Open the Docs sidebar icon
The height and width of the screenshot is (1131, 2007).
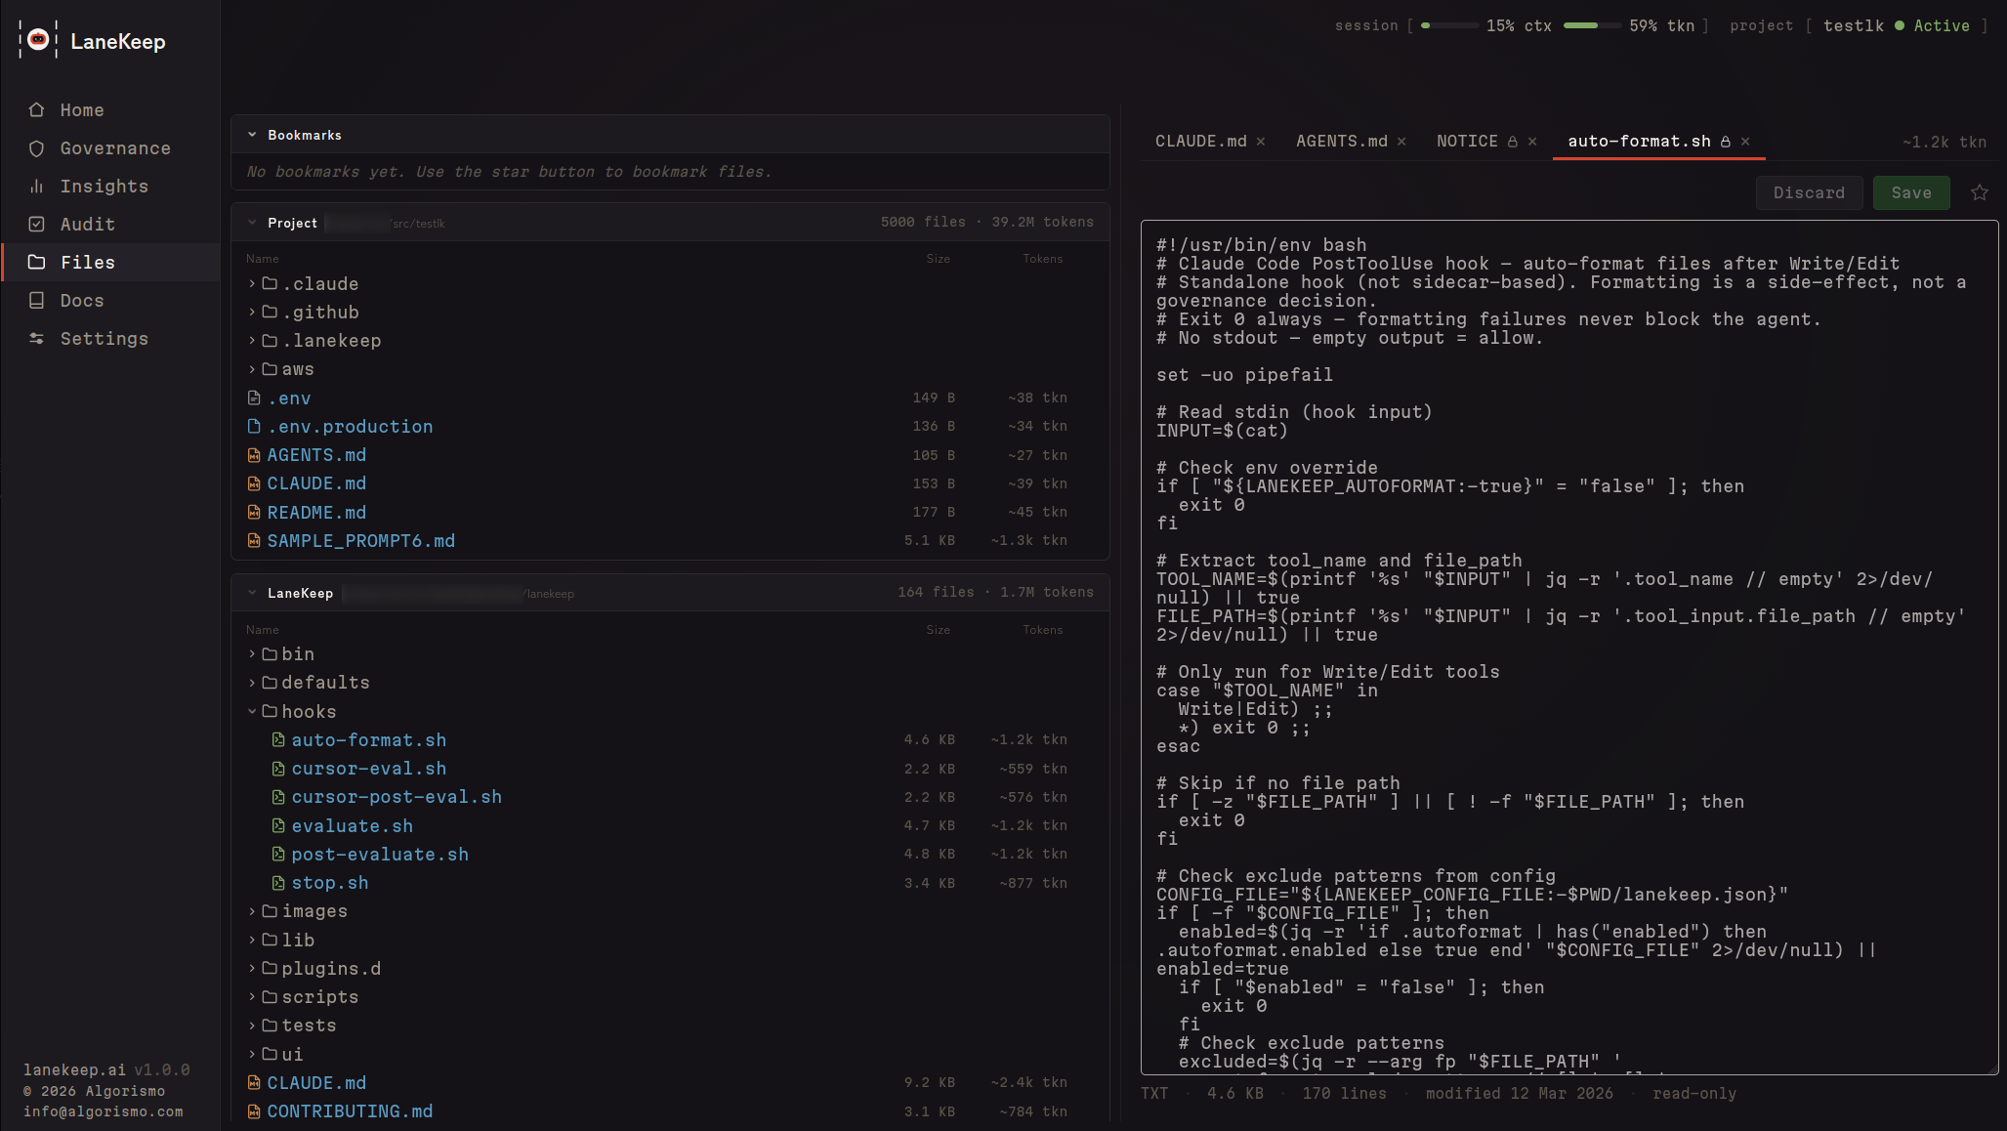pyautogui.click(x=36, y=301)
